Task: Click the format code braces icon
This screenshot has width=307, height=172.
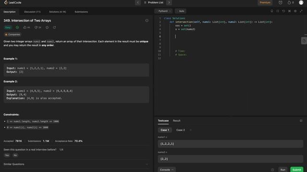Action: [278, 11]
